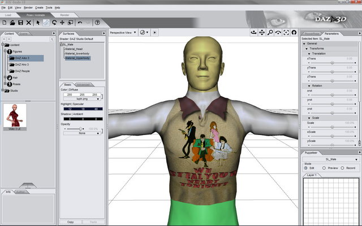Click the Specular highlight color swatch
The height and width of the screenshot is (226, 362).
tap(83, 109)
